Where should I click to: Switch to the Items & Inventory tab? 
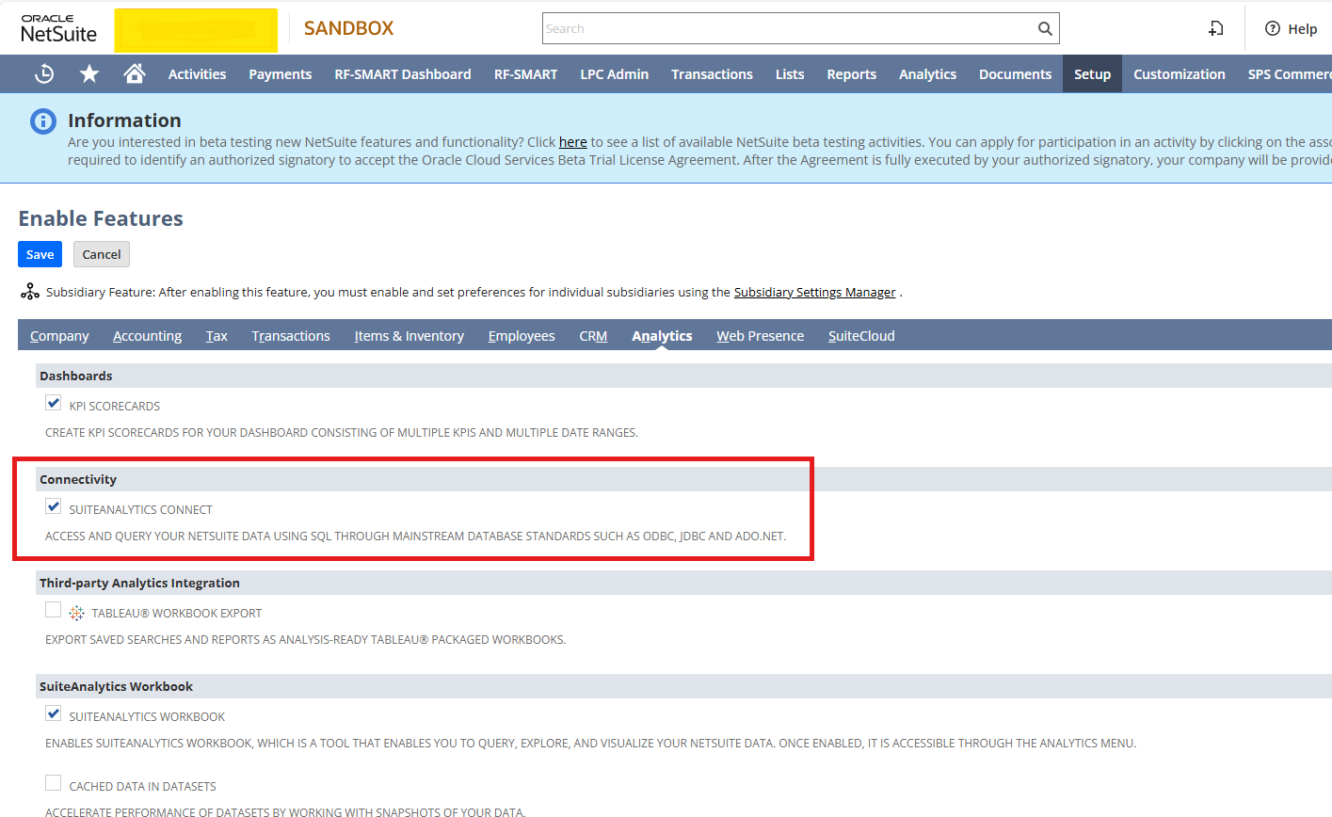[x=409, y=336]
